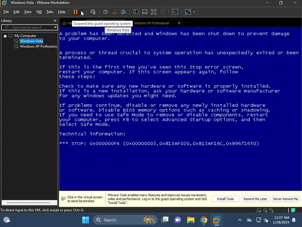Toggle the thumbnail bar view icon

click(145, 12)
